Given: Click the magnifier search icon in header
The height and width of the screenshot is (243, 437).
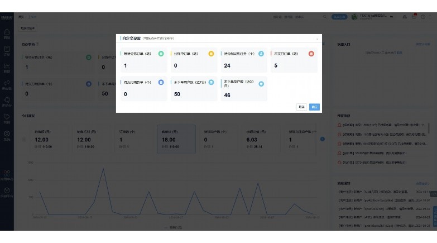Looking at the screenshot, I should (325, 17).
